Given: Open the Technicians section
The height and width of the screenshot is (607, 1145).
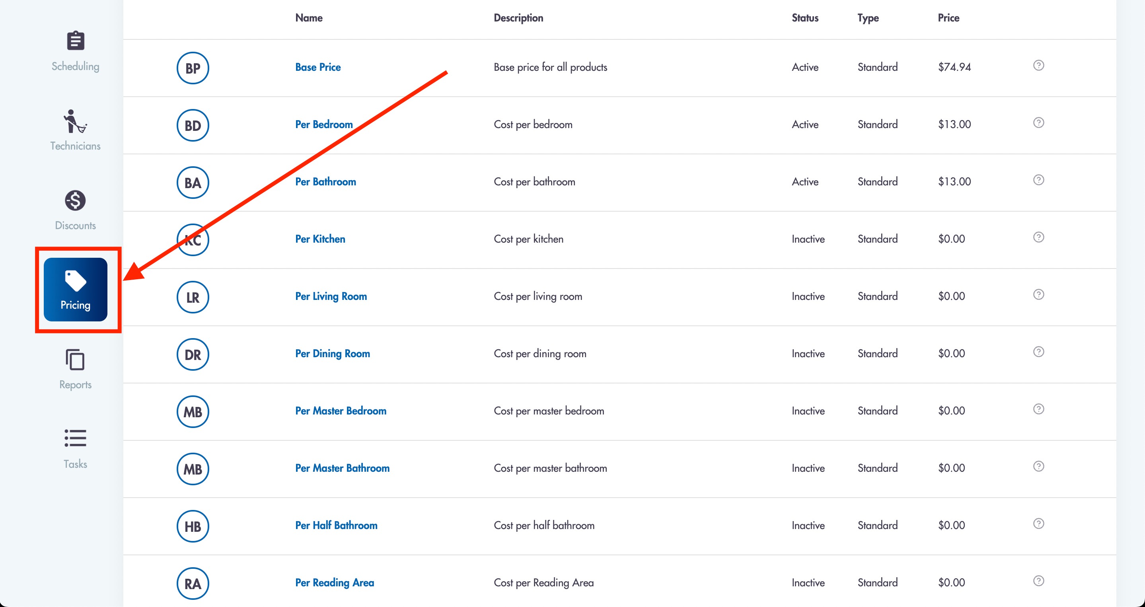Looking at the screenshot, I should tap(75, 130).
